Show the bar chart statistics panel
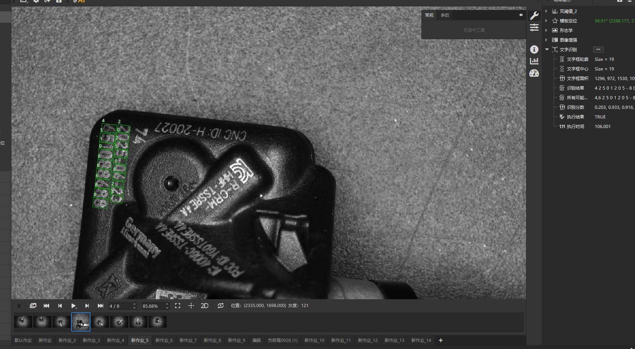The height and width of the screenshot is (349, 635). coord(534,61)
